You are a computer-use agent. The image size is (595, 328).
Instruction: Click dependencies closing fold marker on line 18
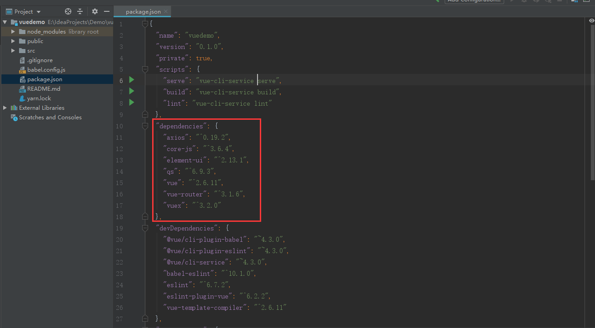(145, 216)
